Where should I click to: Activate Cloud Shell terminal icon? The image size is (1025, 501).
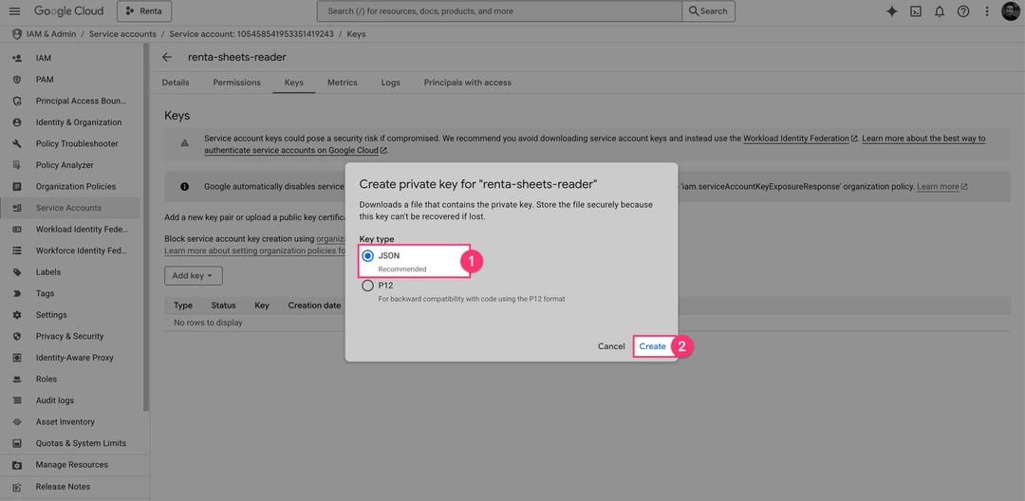[916, 11]
